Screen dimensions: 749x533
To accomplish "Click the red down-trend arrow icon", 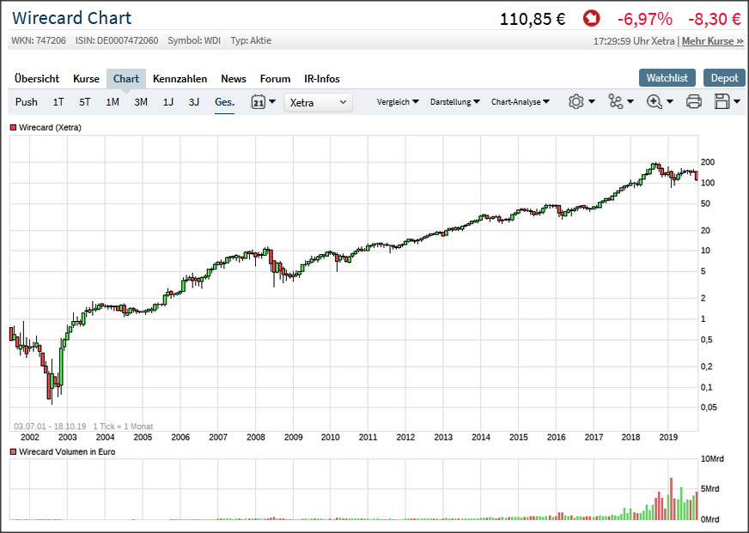I will 591,19.
